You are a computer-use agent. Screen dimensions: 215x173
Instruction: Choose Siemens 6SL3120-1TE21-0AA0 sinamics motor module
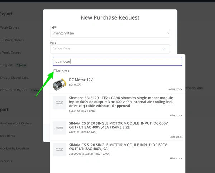pos(118,106)
